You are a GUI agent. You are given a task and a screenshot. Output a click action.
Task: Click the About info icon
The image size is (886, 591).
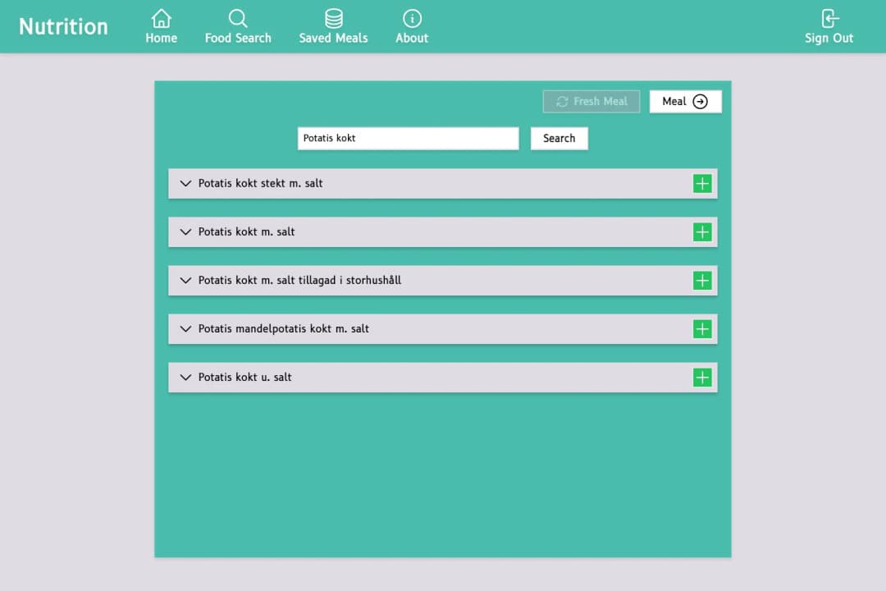coord(411,16)
